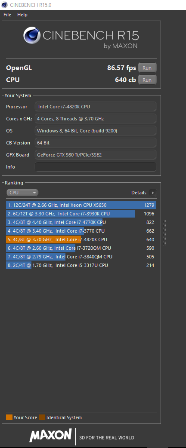Screen dimensions: 186x448
Task: Select ranking entry Intel Core i7-3770
Action: (x=81, y=231)
